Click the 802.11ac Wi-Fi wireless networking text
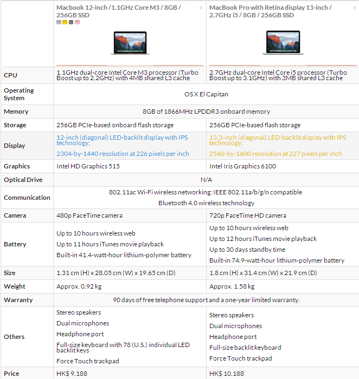 206,192
